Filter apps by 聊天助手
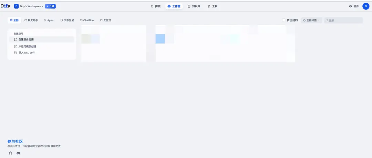This screenshot has height=158, width=372. tap(31, 20)
